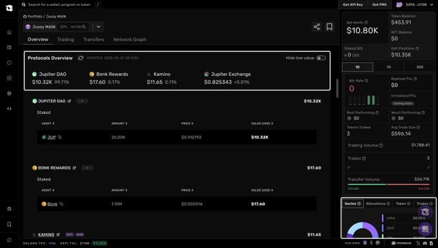Click the sector donut chart

[363, 230]
